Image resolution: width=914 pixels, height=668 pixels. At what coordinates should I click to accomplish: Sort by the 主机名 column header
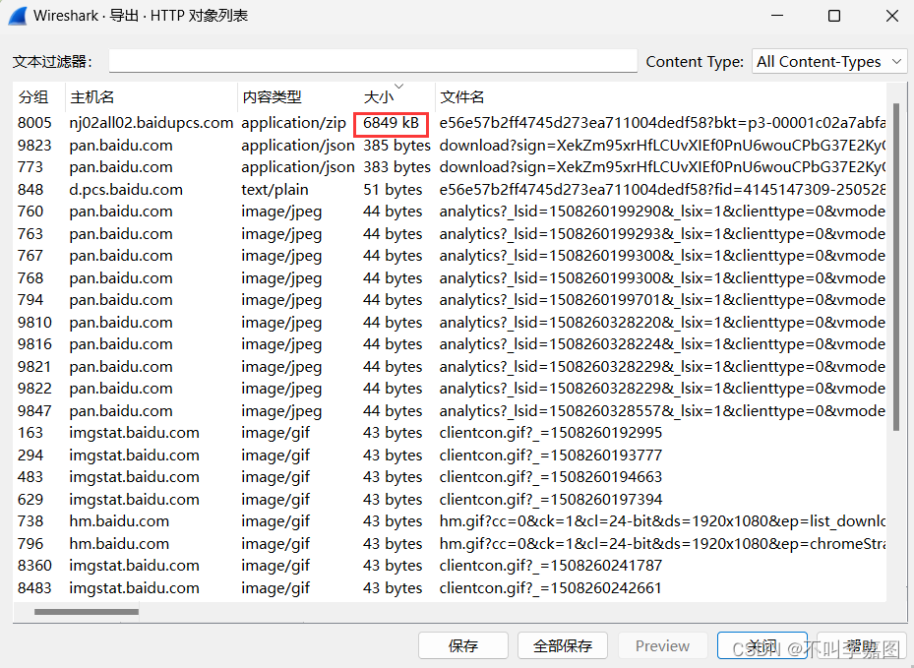[x=152, y=96]
